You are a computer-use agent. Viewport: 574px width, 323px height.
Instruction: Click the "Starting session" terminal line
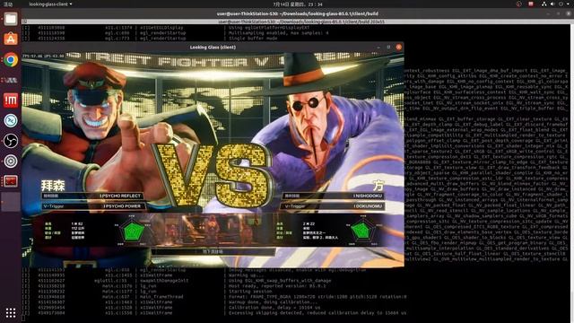pyautogui.click(x=250, y=292)
